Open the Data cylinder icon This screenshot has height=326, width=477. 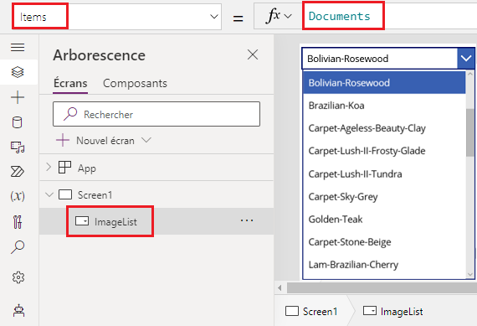click(x=18, y=122)
